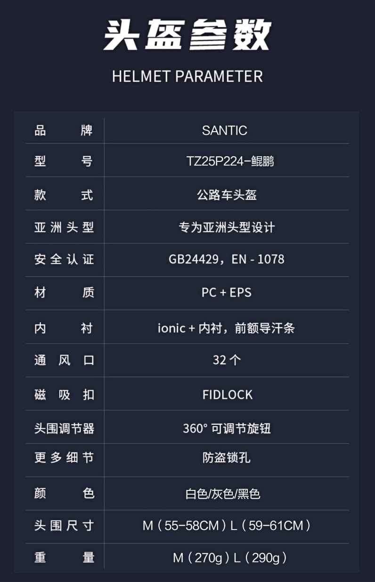
Task: Select the GB24429, EN - 1078 certification text
Action: point(227,259)
